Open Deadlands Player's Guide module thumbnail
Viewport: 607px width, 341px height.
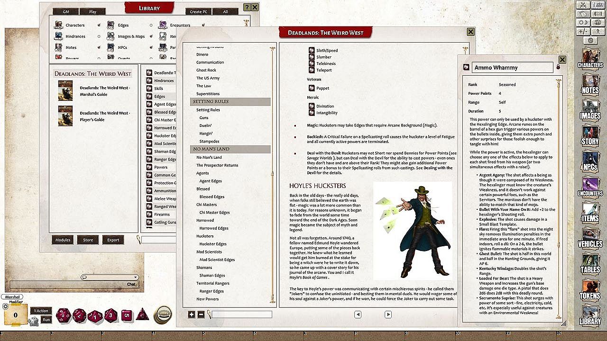[x=65, y=116]
